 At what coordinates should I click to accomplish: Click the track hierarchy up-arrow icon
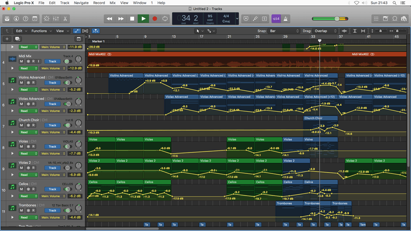click(x=7, y=31)
